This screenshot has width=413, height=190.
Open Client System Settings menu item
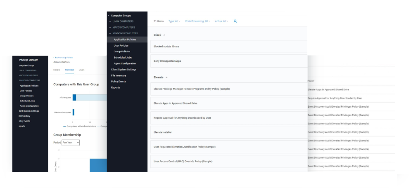point(123,70)
